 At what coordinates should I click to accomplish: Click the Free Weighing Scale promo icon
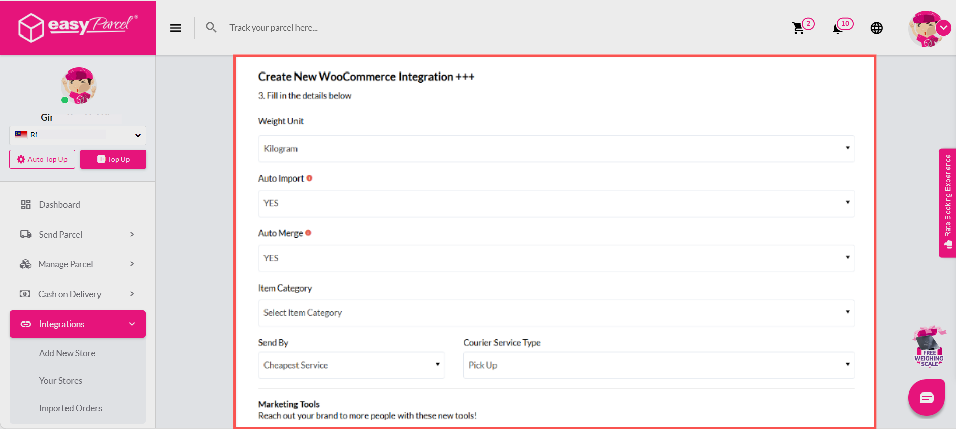[929, 346]
